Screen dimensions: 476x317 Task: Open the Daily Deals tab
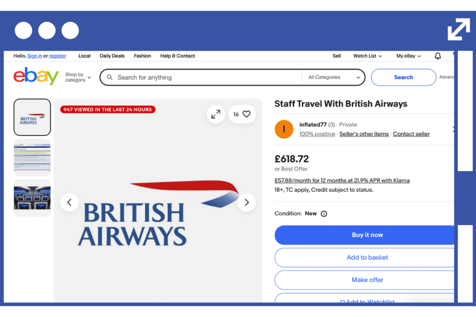[112, 56]
